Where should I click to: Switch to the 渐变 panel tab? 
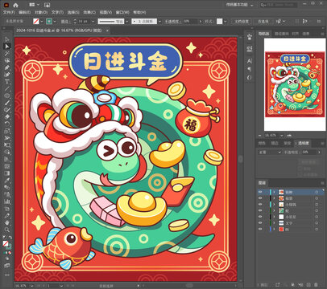(x=288, y=144)
